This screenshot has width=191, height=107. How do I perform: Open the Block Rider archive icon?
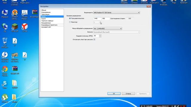35,14
